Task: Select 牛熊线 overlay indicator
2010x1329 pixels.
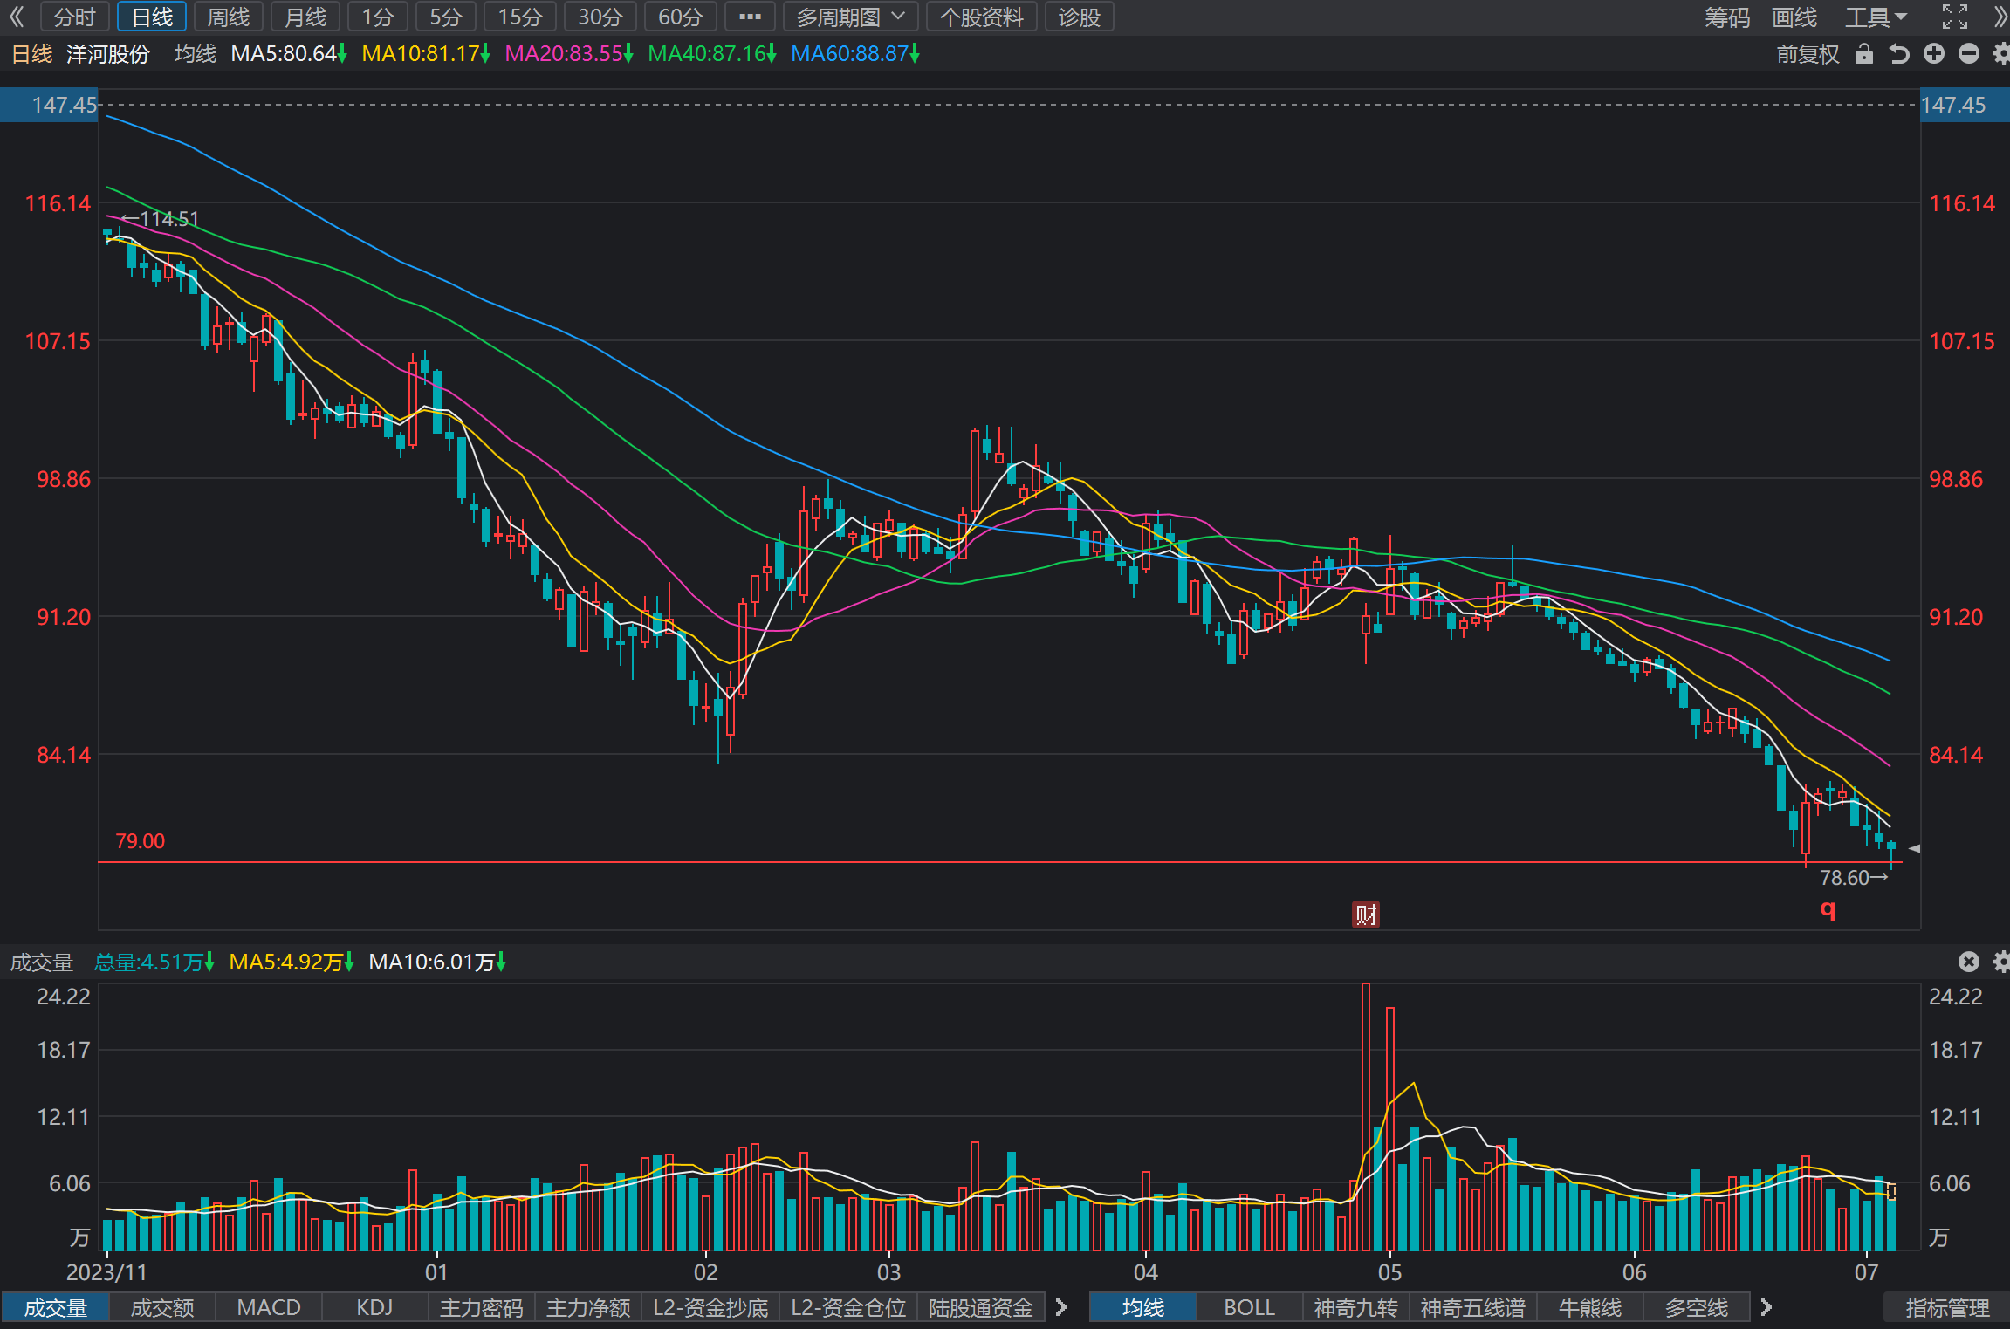Action: coord(1590,1307)
